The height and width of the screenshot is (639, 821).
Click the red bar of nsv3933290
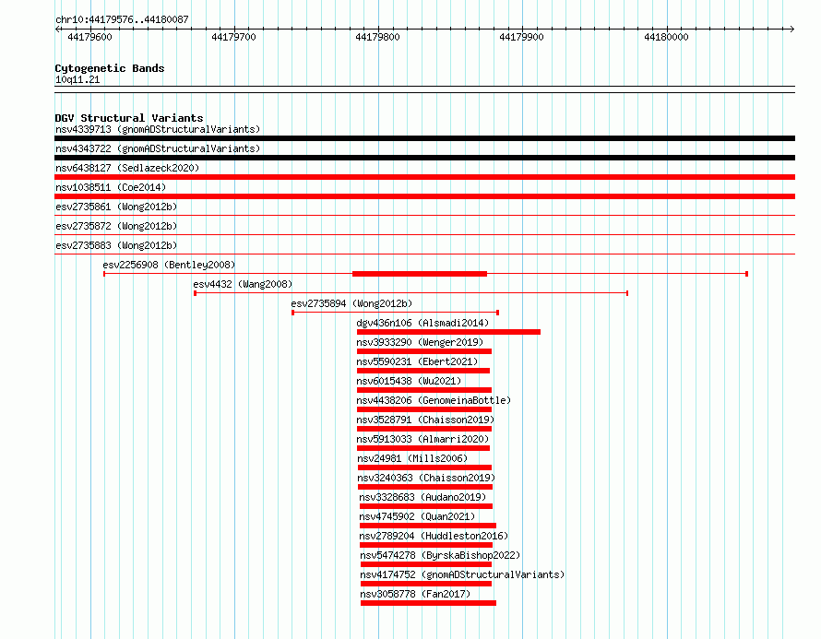424,351
